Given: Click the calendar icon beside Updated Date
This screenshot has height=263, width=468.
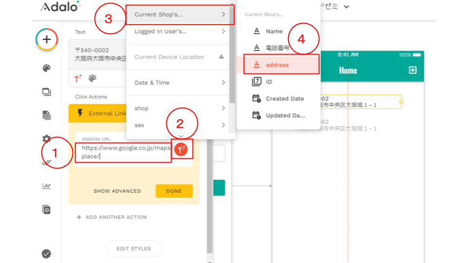Looking at the screenshot, I should (x=256, y=115).
